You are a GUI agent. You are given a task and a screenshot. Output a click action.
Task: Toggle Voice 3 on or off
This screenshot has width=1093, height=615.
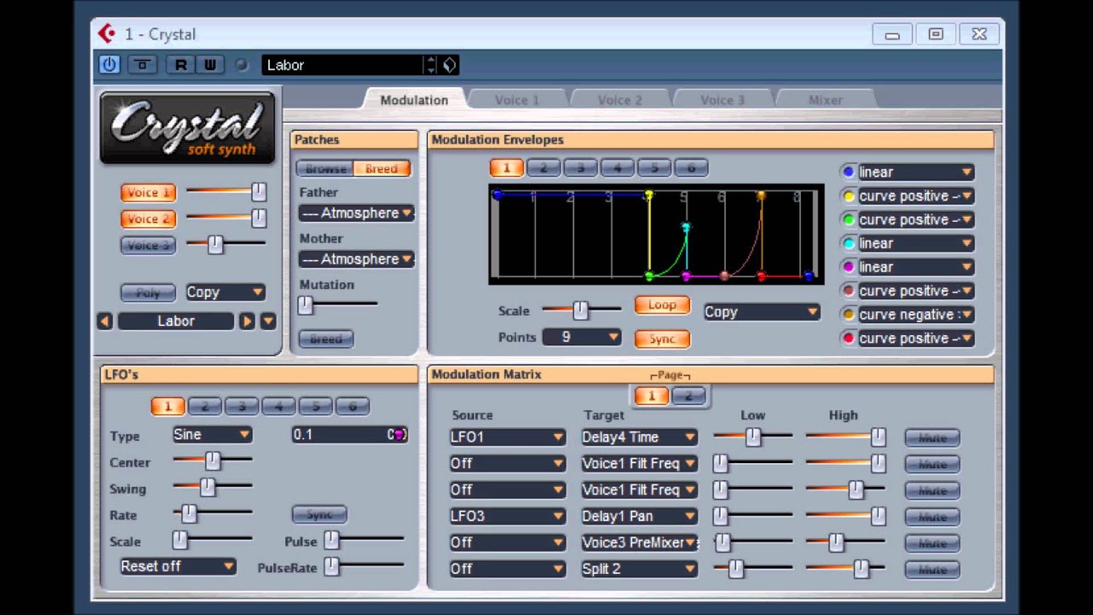(x=148, y=246)
